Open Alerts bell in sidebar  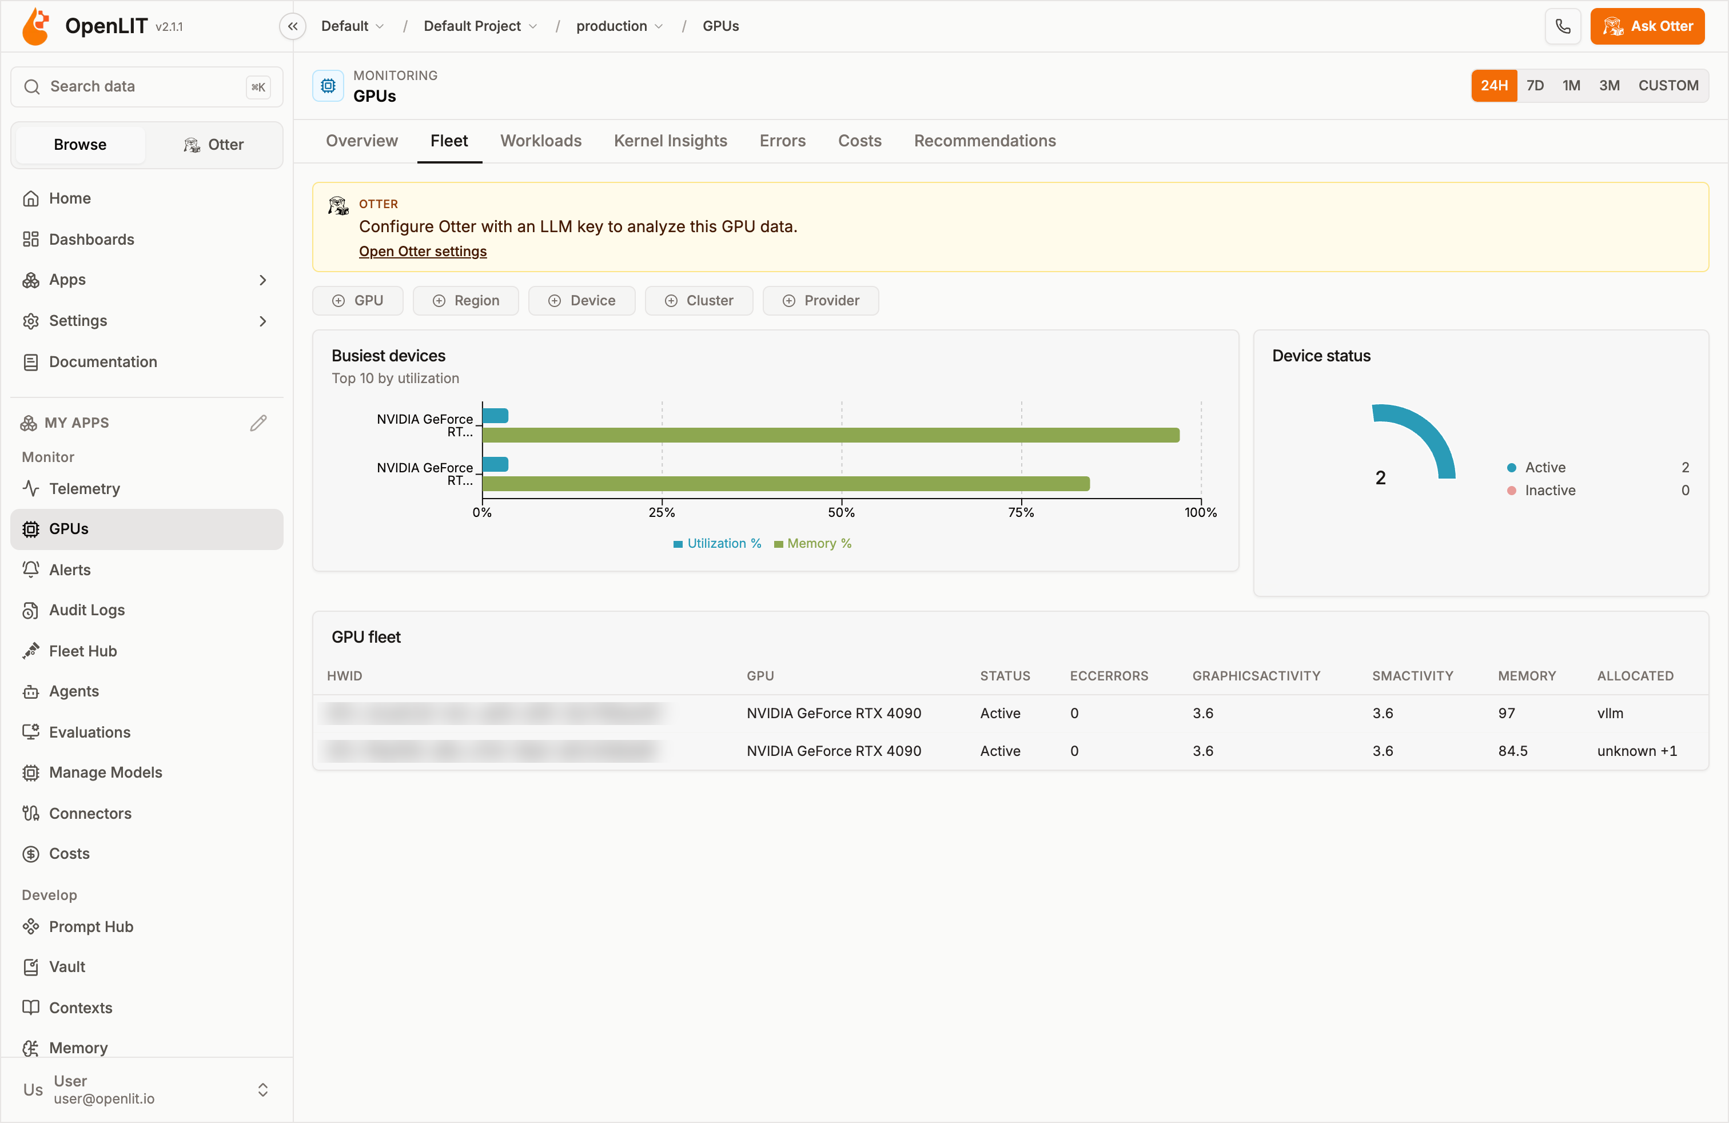click(147, 570)
